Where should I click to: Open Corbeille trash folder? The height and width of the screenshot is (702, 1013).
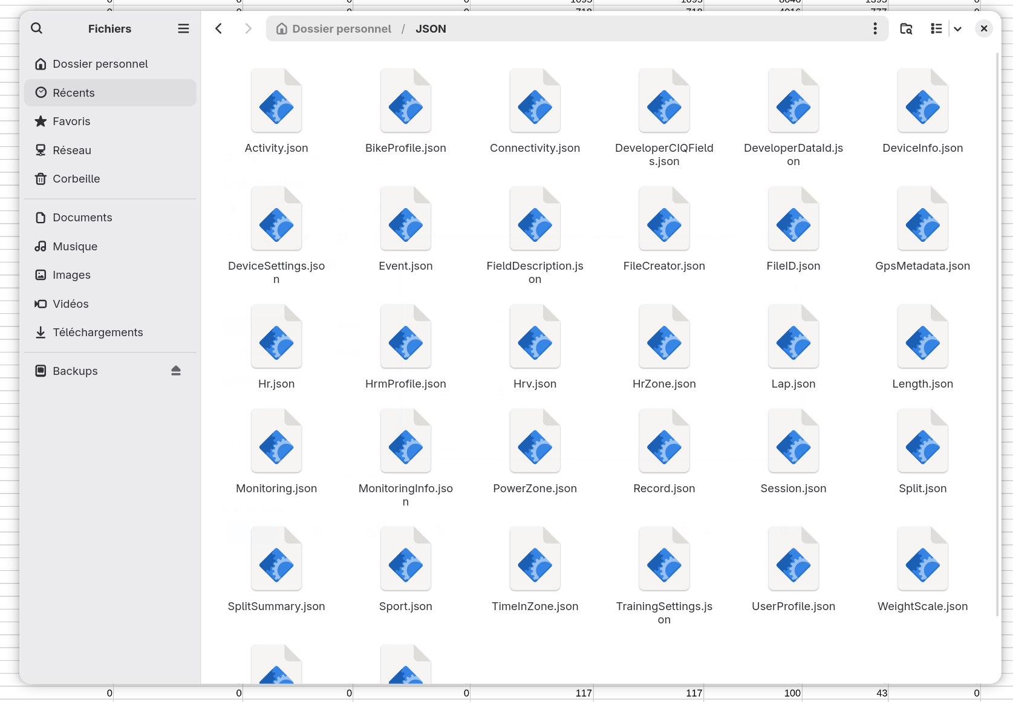(110, 179)
